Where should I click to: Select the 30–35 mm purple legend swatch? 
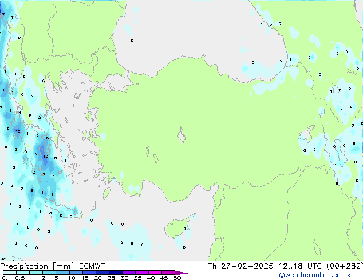pos(129,273)
